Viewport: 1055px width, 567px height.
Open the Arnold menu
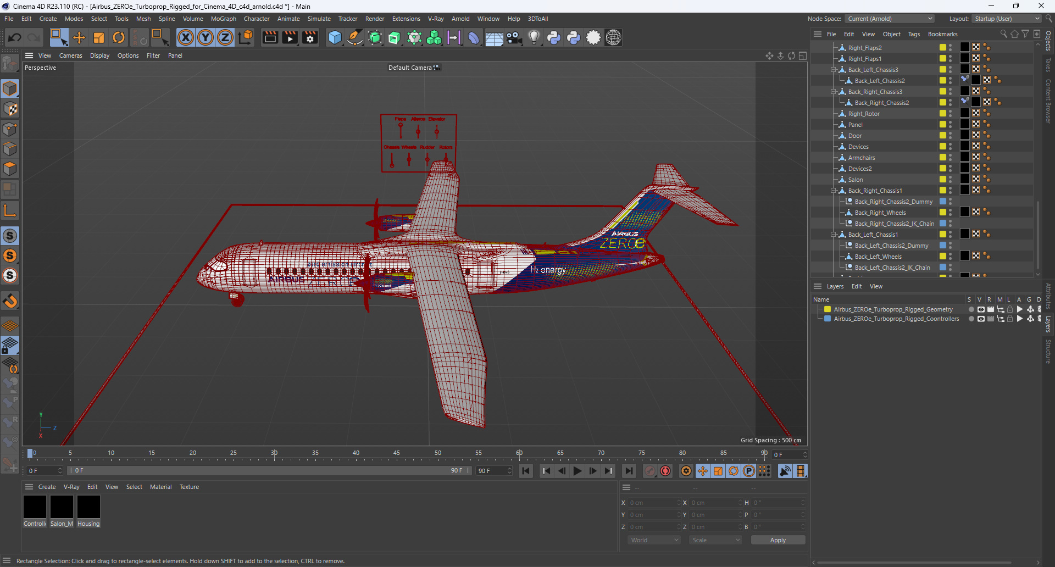(x=460, y=19)
